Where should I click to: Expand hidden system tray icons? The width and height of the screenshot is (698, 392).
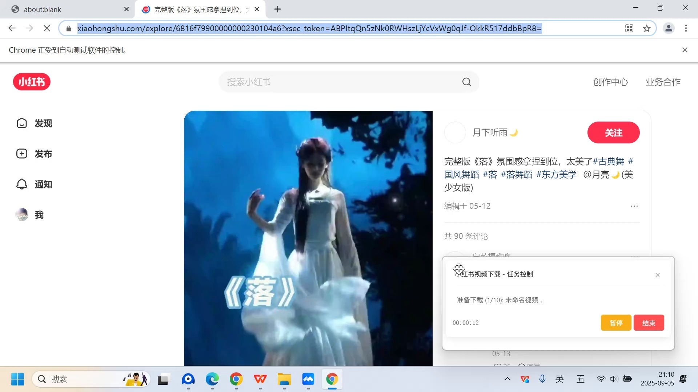507,379
